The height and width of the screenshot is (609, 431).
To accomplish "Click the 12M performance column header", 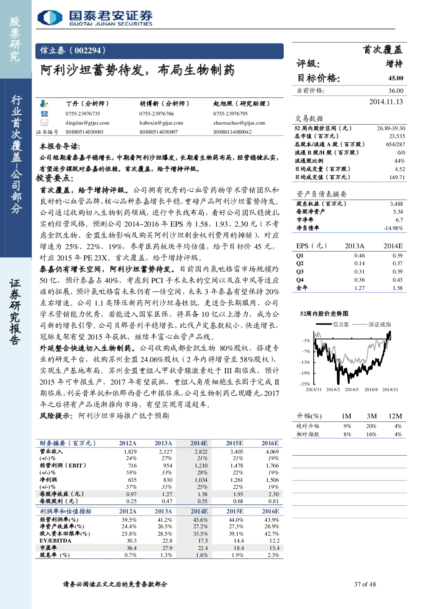I will (395, 416).
